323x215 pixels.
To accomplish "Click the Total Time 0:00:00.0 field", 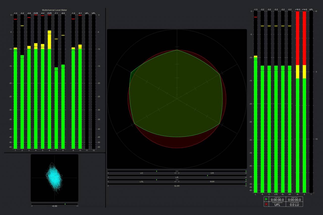I will [278, 200].
